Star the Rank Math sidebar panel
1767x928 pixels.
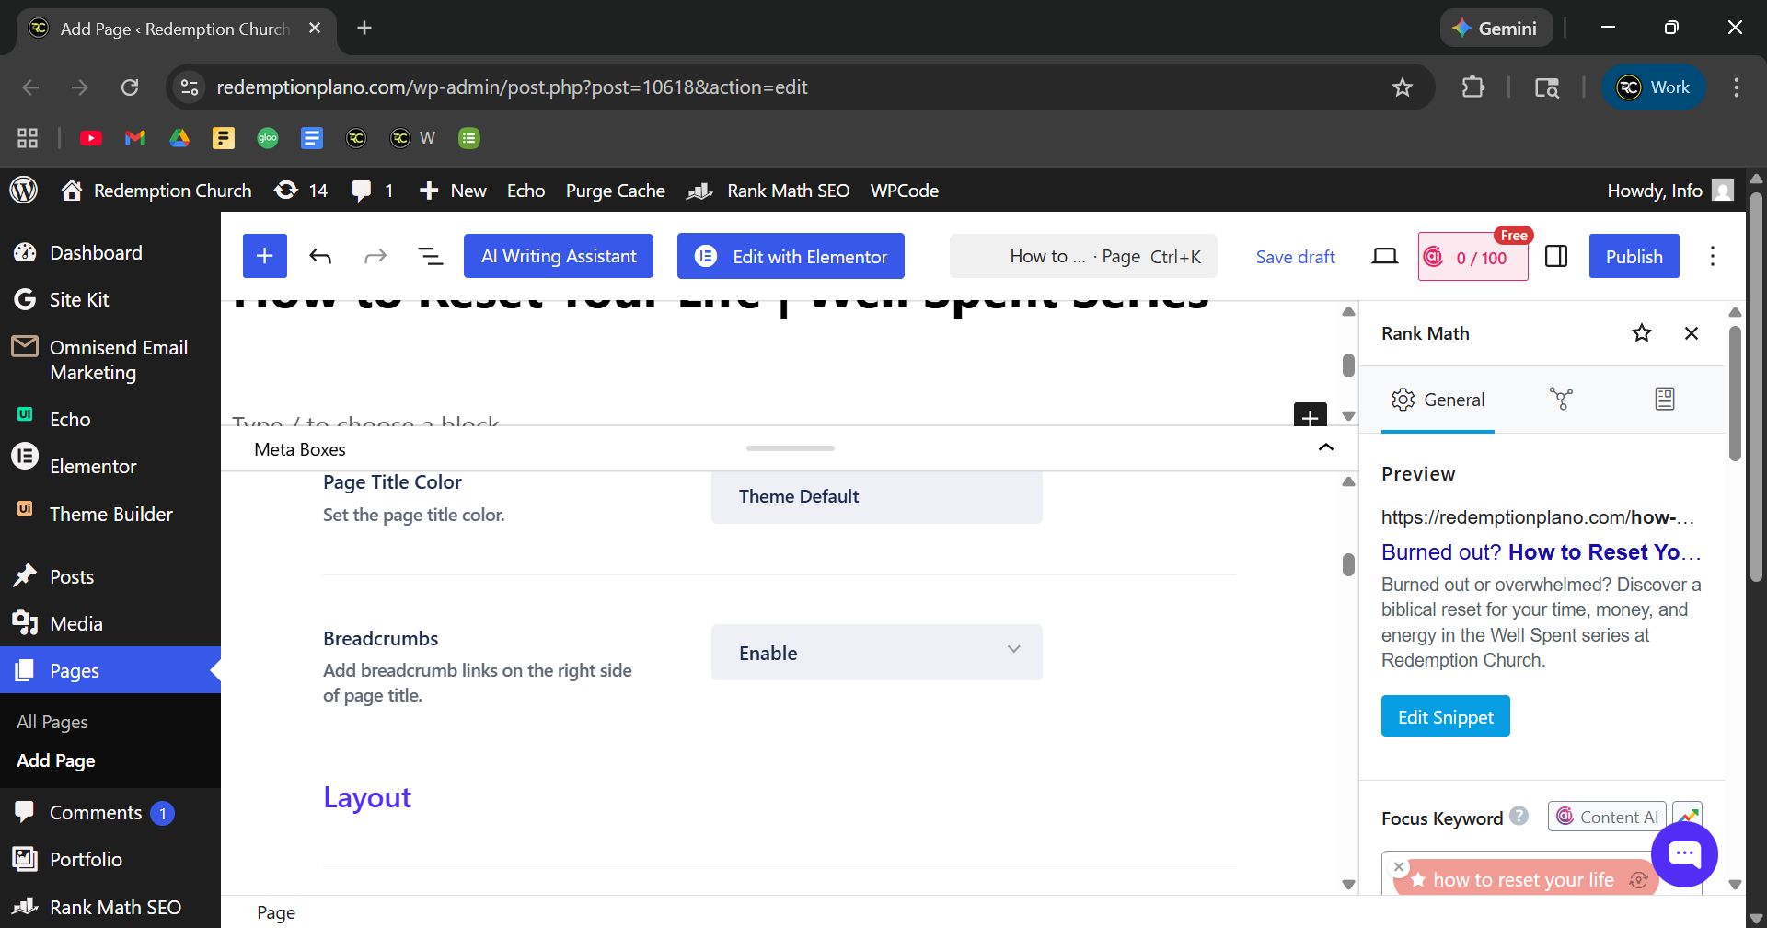tap(1641, 333)
